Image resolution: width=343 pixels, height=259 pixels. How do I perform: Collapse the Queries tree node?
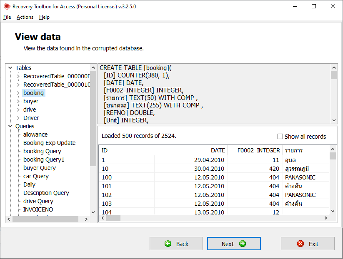pos(10,126)
